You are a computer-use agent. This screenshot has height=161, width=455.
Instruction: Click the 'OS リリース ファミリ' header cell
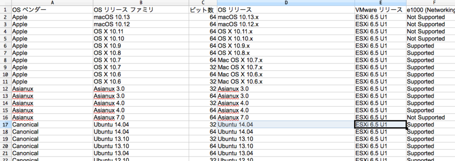tap(141, 10)
